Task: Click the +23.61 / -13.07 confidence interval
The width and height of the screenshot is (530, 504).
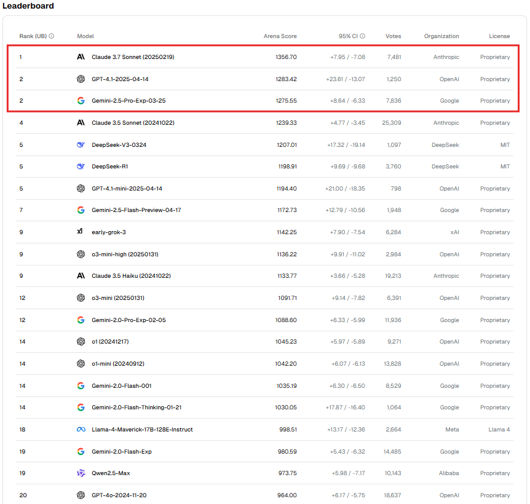Action: tap(346, 79)
